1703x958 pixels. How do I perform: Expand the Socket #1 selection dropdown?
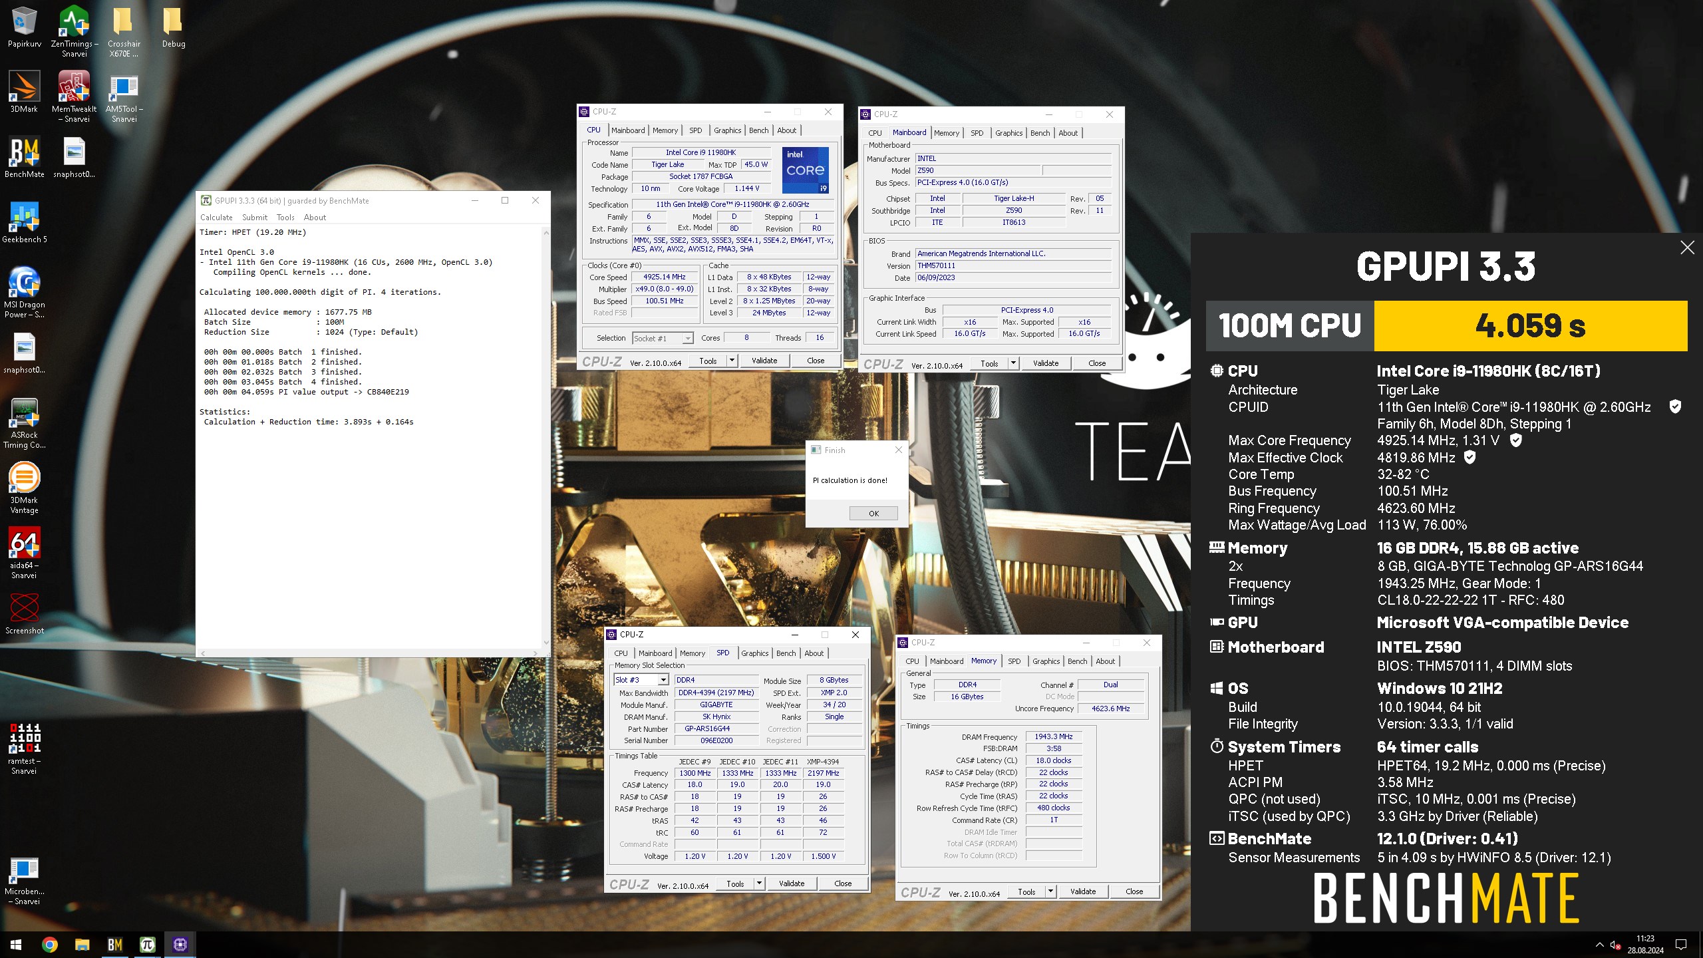point(688,339)
